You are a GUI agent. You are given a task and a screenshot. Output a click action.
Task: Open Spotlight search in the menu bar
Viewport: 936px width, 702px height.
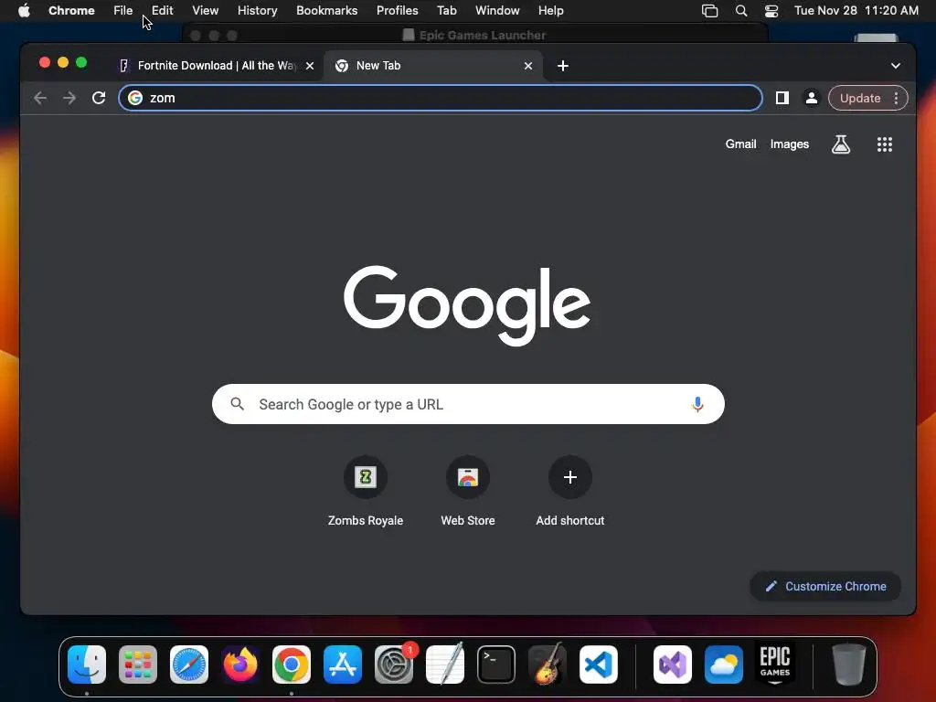[x=740, y=11]
